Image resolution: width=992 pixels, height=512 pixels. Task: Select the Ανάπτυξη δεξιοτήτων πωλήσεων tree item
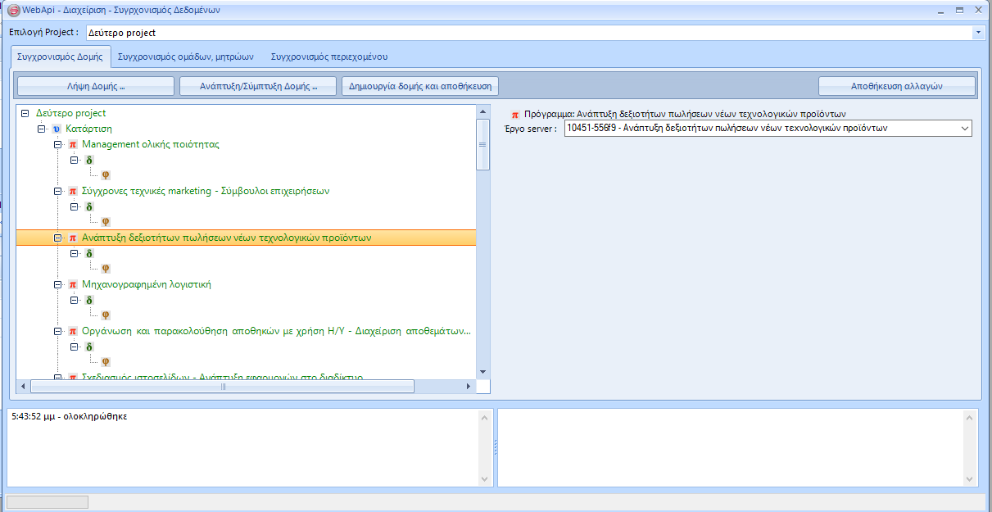pyautogui.click(x=227, y=238)
